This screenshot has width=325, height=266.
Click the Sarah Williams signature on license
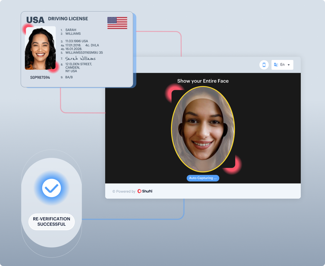pos(80,59)
